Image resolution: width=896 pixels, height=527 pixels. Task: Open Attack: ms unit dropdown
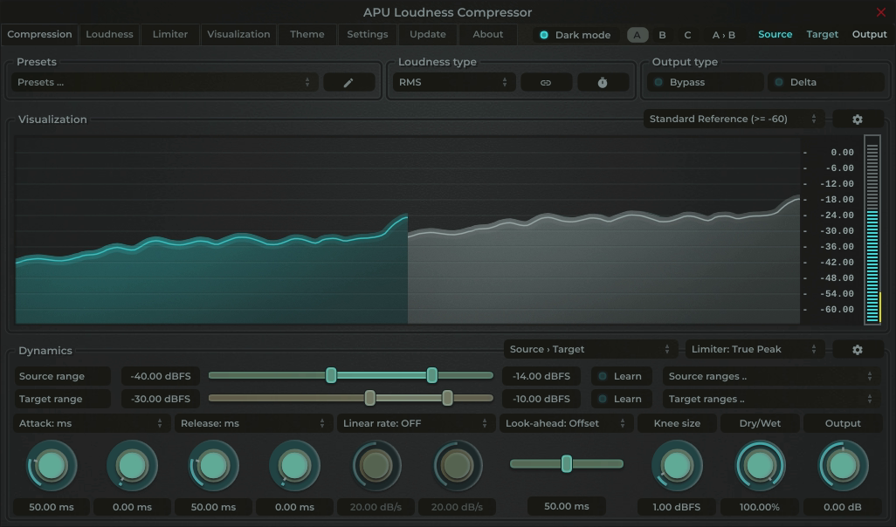point(91,423)
